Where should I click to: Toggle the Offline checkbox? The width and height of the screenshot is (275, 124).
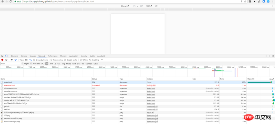(x=81, y=60)
